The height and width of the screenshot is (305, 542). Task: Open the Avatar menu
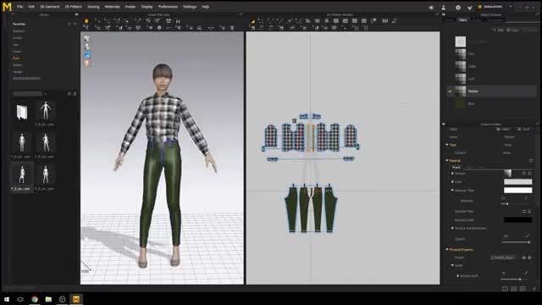[x=130, y=7]
